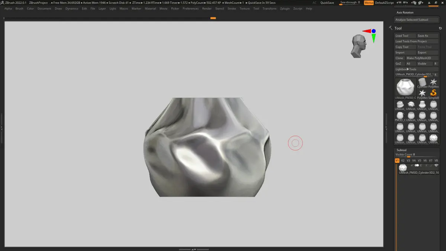Click the Copy Tool button
This screenshot has height=251, width=446.
[x=405, y=47]
